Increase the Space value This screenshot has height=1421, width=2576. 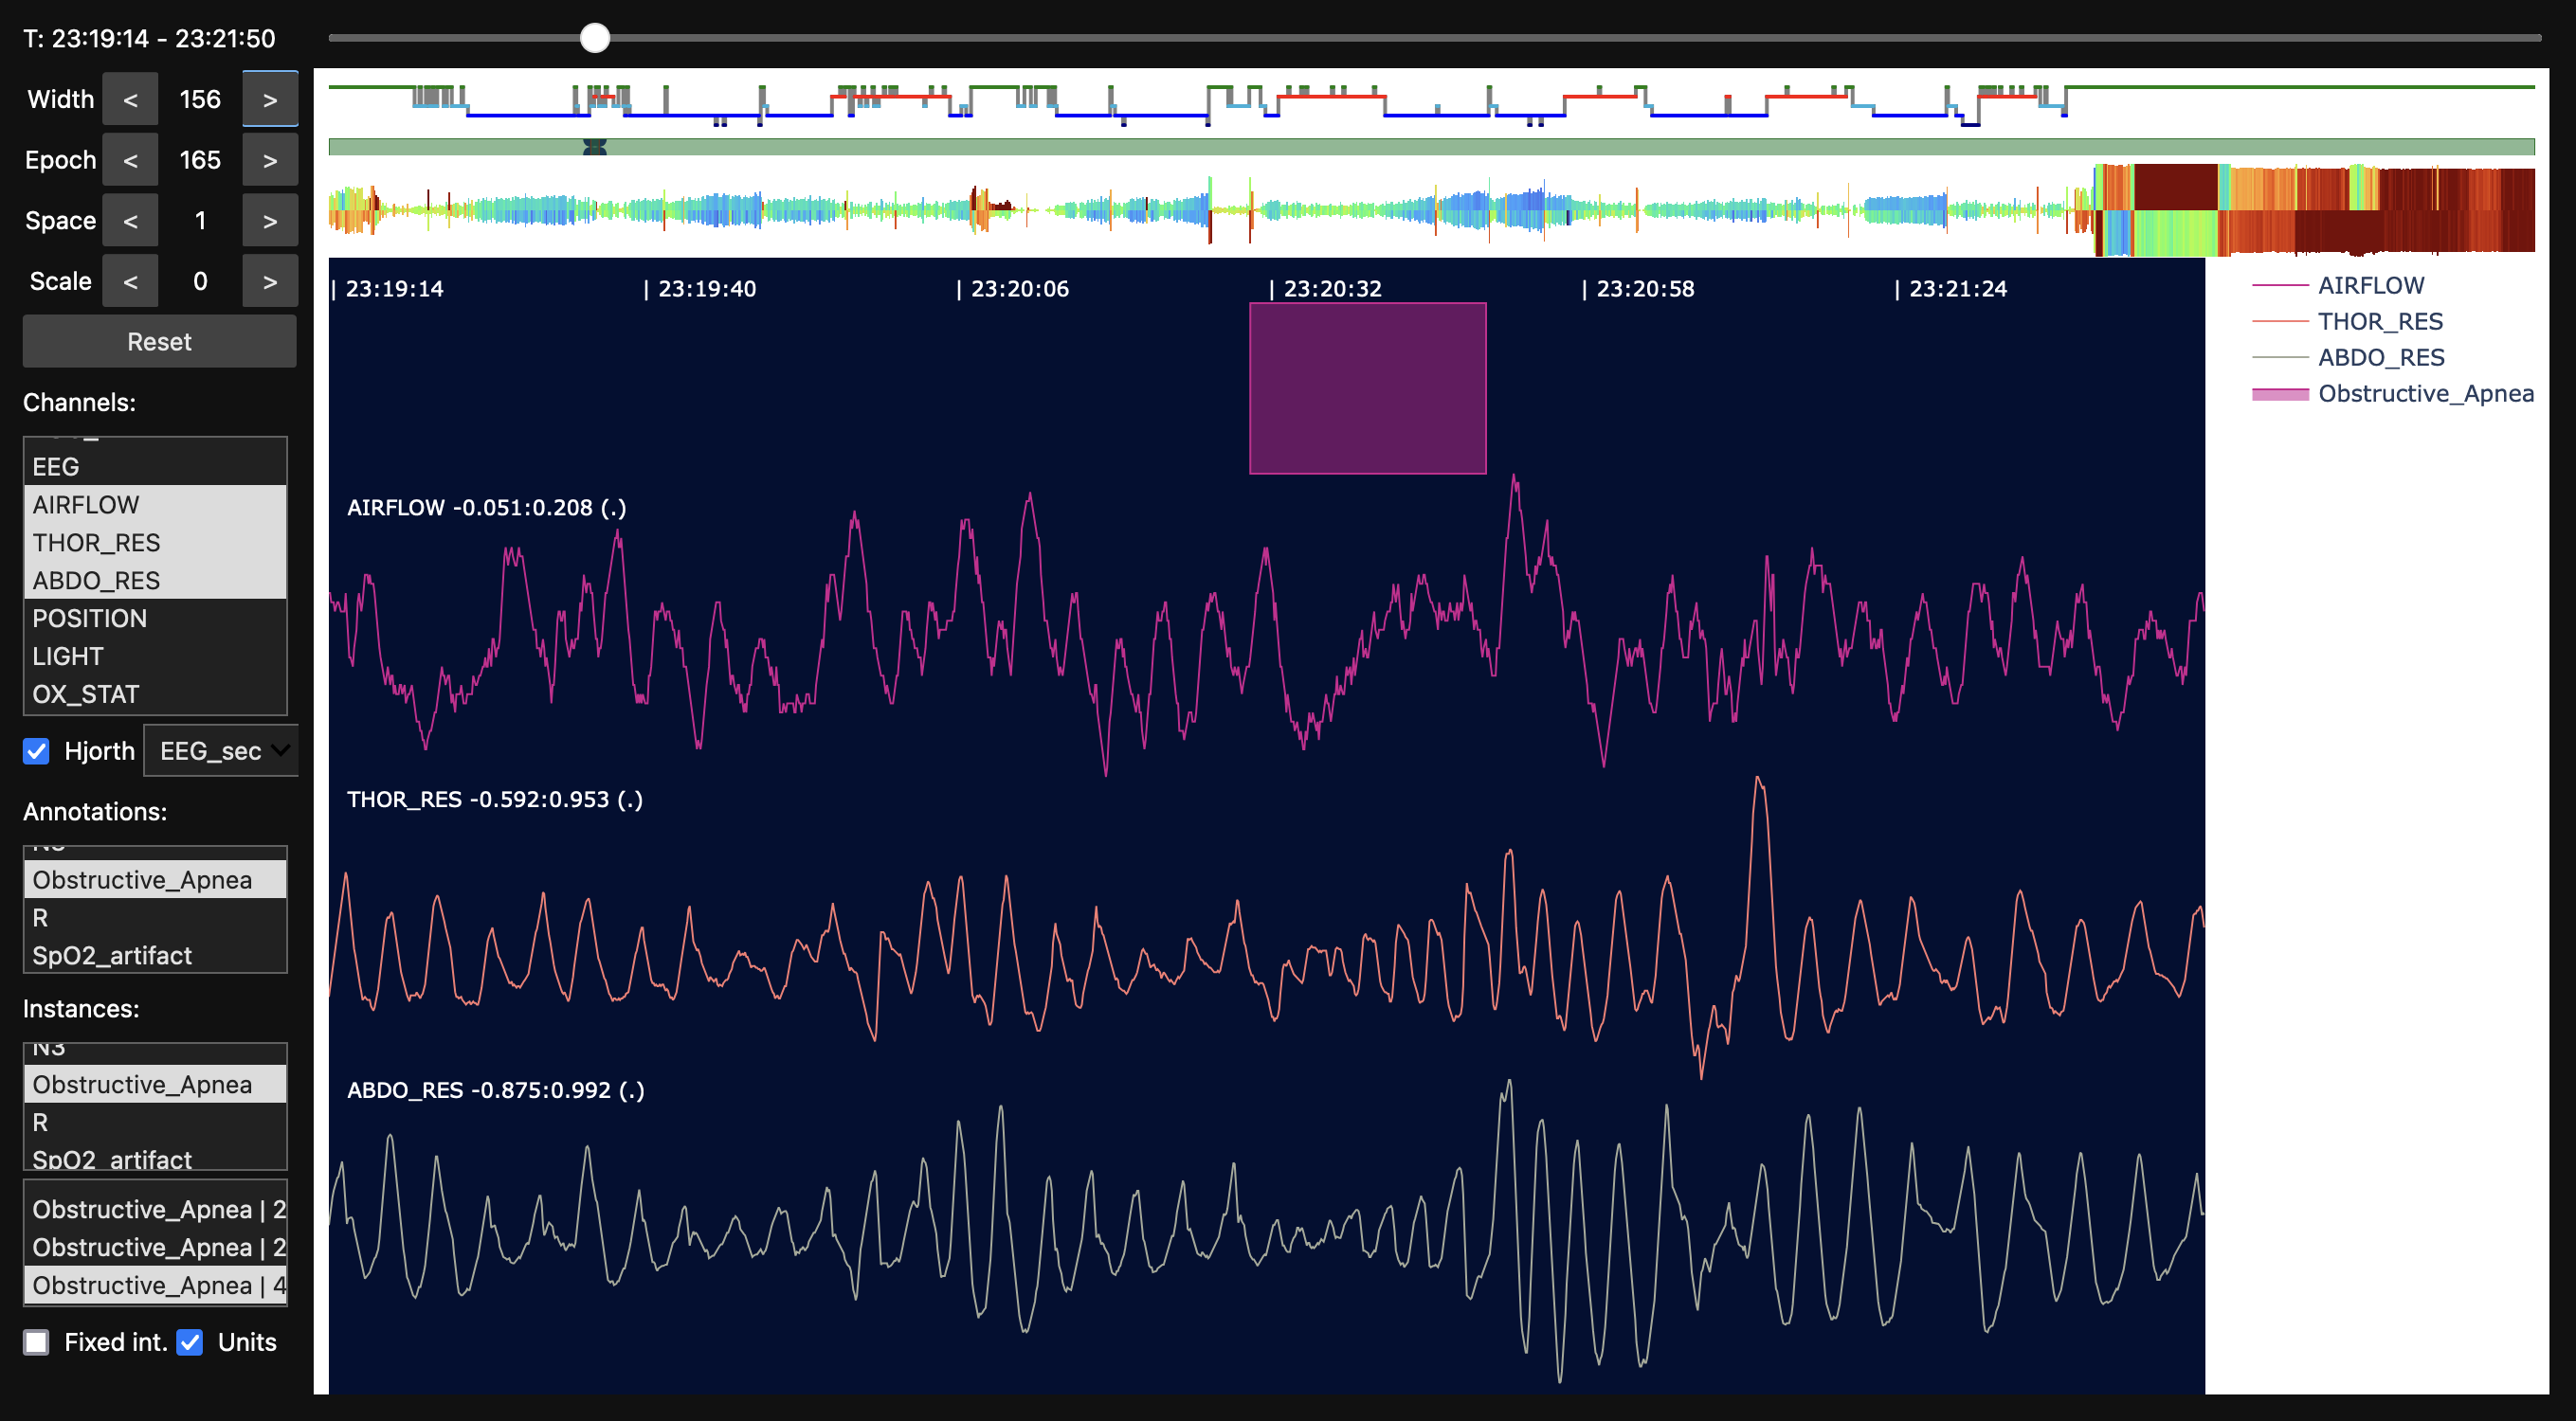[269, 221]
